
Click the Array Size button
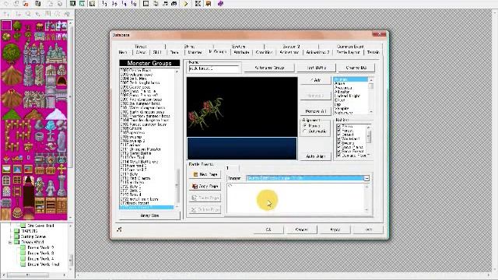(149, 215)
